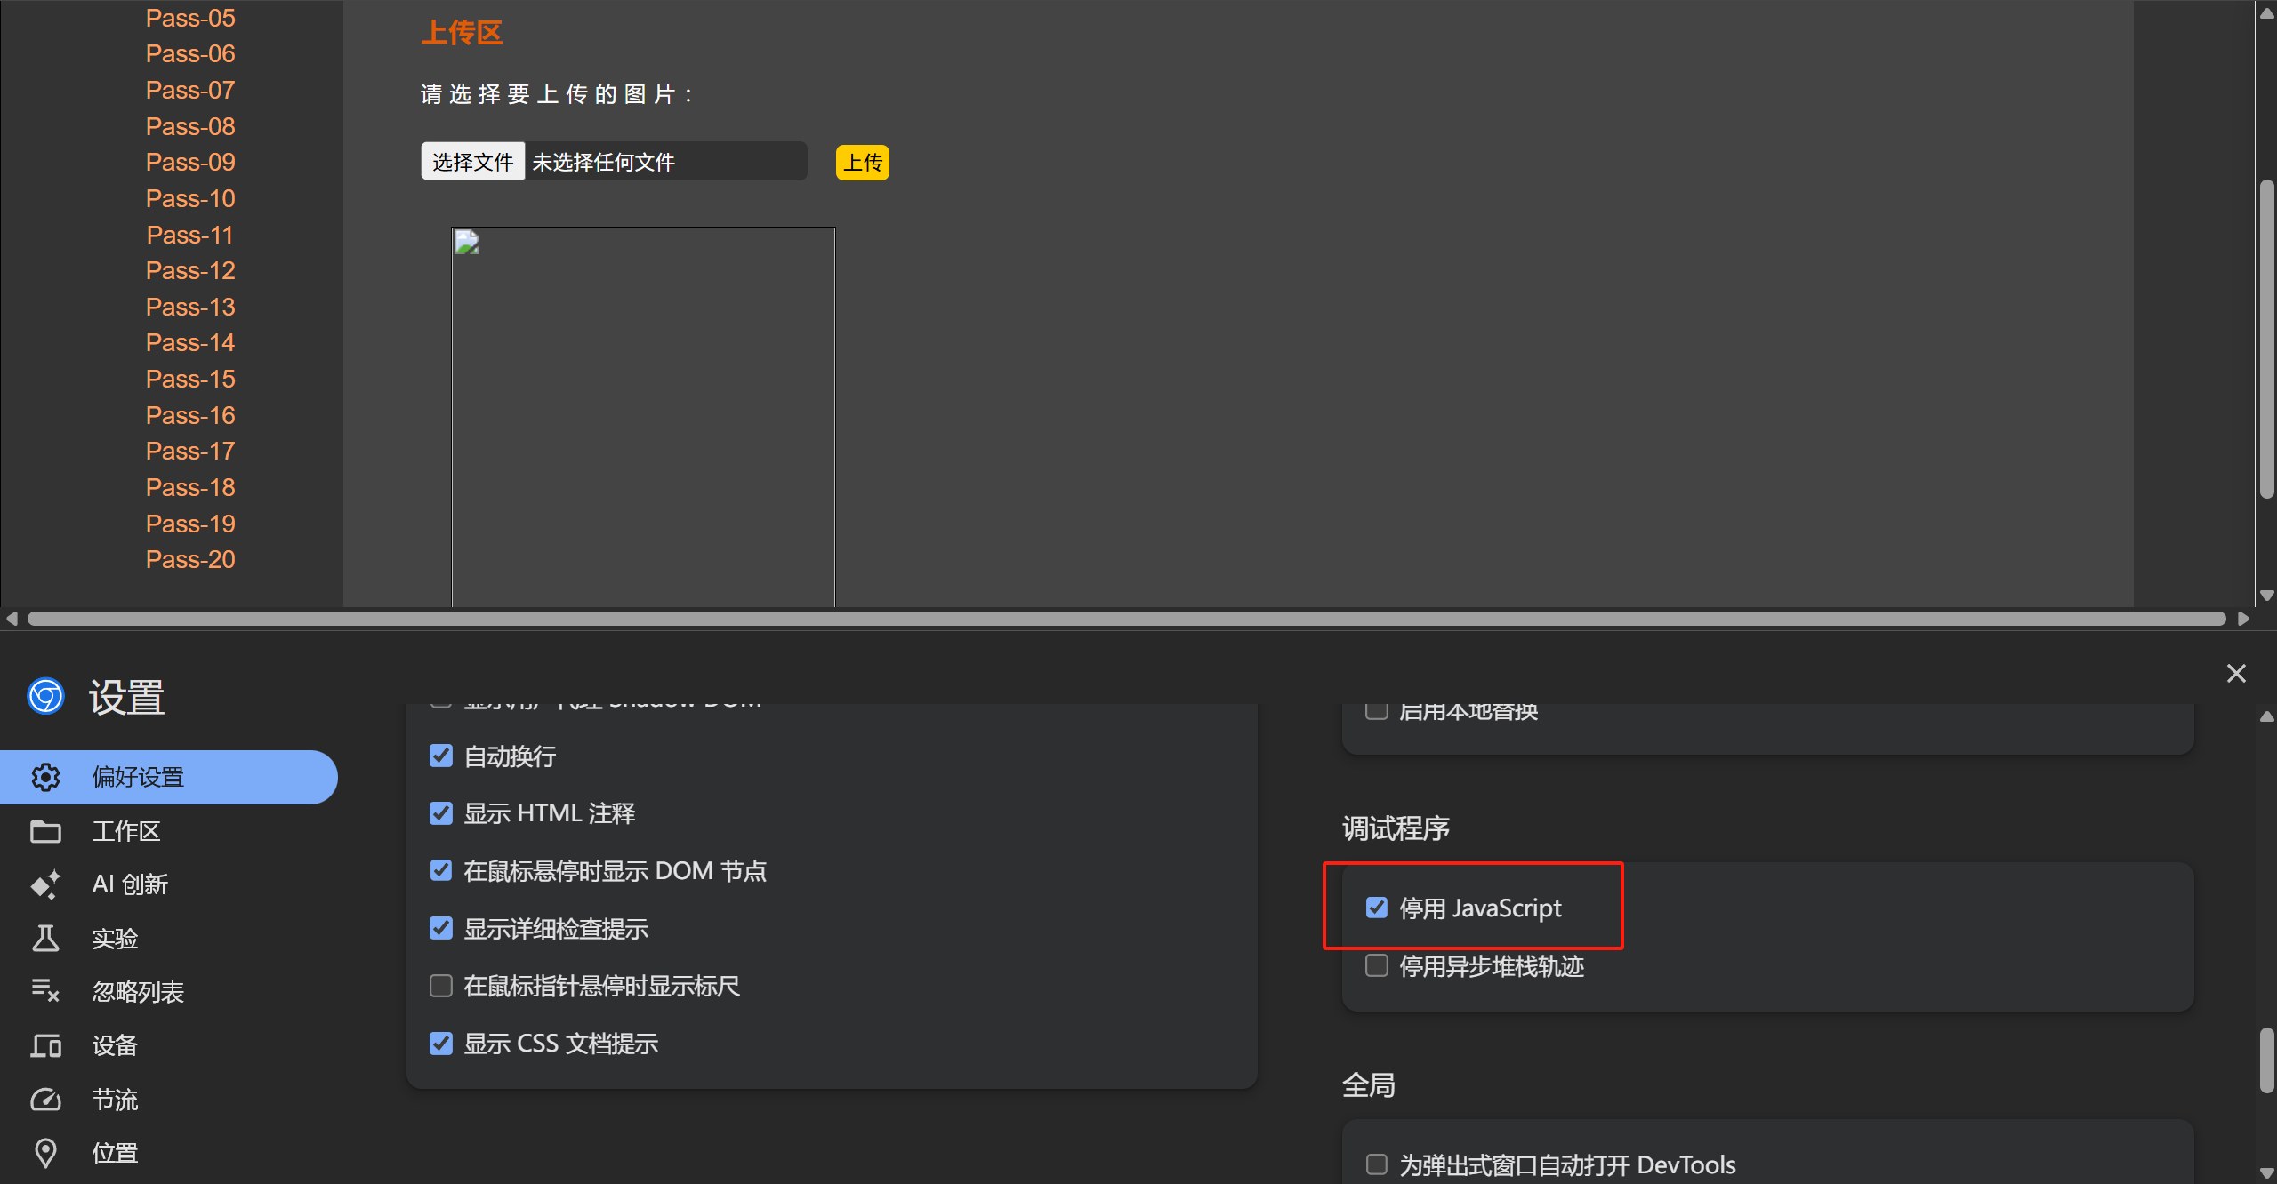This screenshot has height=1184, width=2277.
Task: Uncheck the 停用 JavaScript checkbox
Action: tap(1377, 908)
